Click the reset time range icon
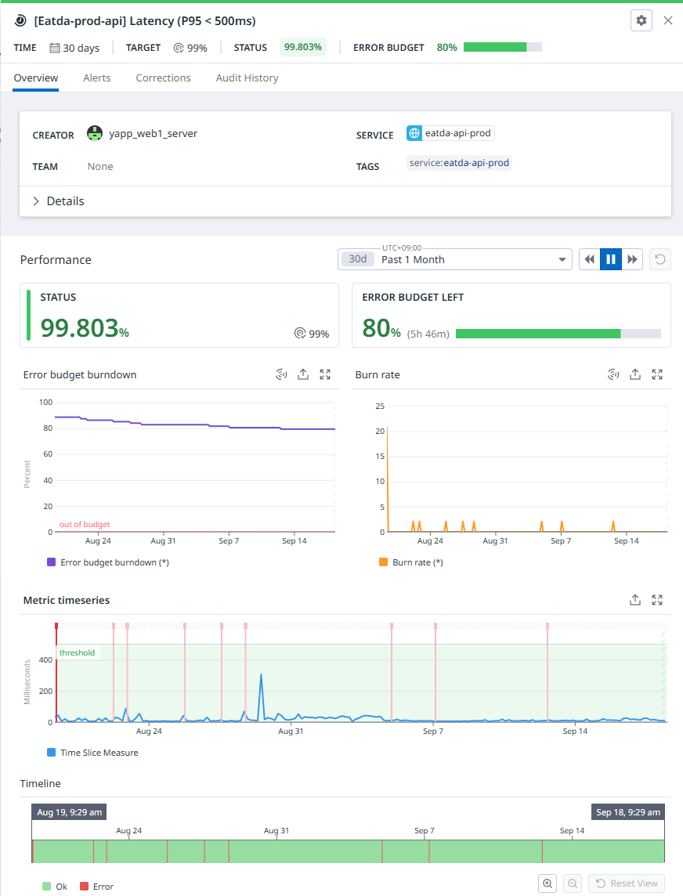Image resolution: width=683 pixels, height=896 pixels. [660, 259]
